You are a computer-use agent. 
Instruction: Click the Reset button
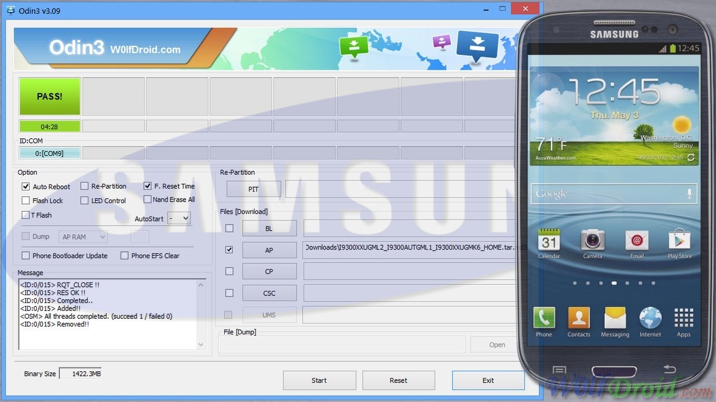click(398, 380)
